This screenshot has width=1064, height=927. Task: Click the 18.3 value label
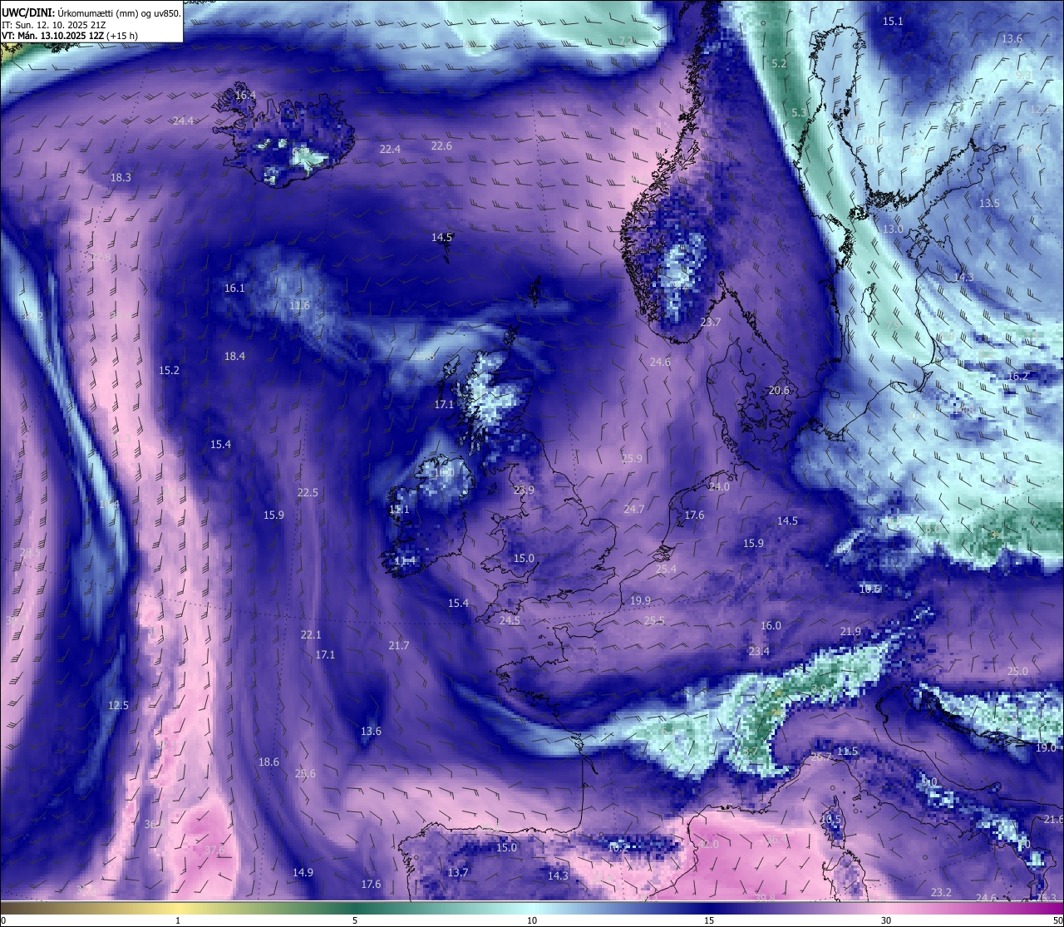(121, 177)
